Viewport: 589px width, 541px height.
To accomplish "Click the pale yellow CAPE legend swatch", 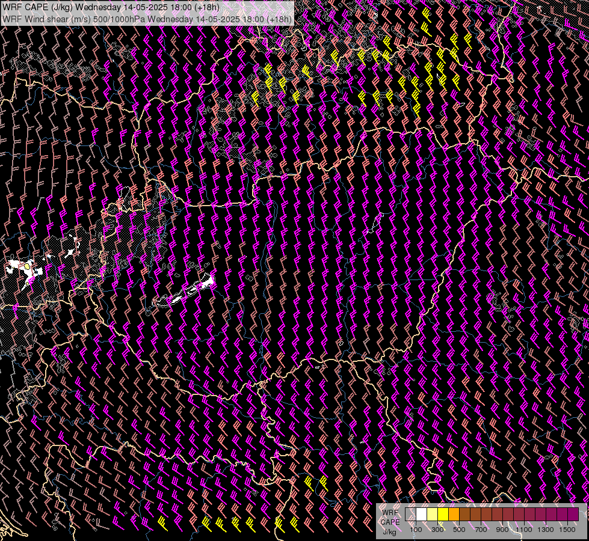I will tap(433, 514).
